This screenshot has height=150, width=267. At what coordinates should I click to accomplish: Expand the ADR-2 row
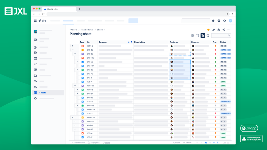(x=73, y=46)
